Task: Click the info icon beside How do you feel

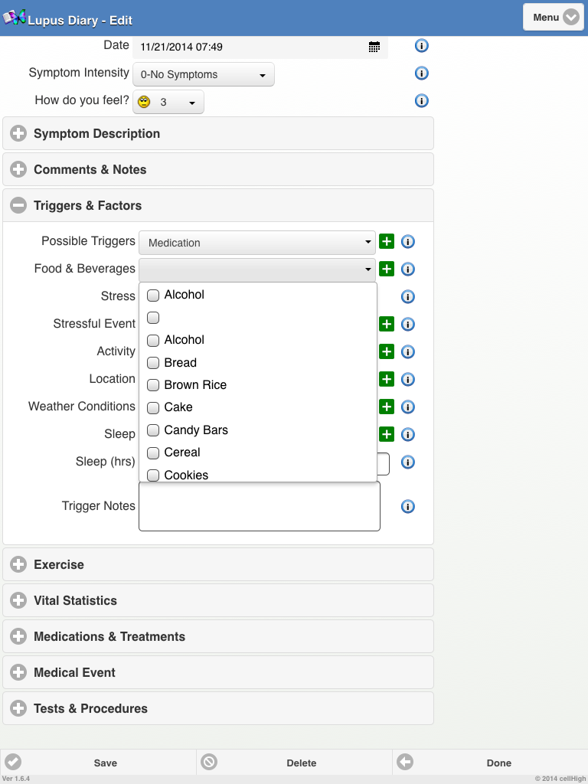Action: (421, 101)
